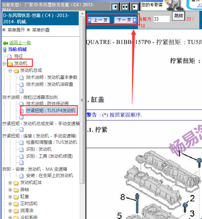The width and height of the screenshot is (202, 219).
Task: Open the 特征 document
Action: pos(18,56)
